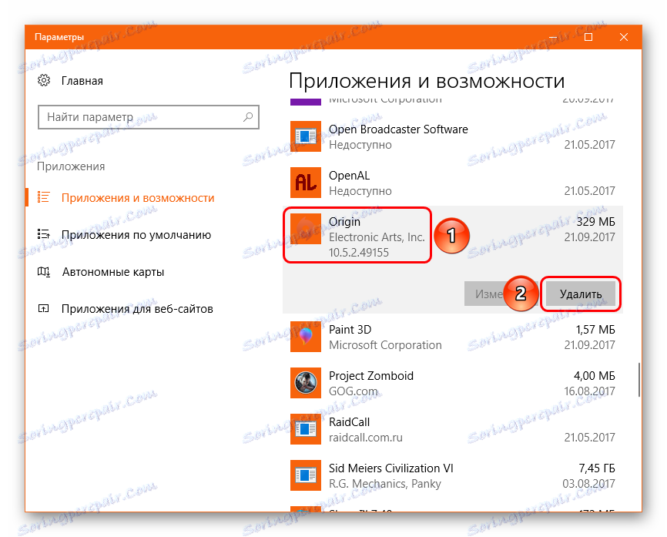Focus the Найти параметр search field
Image resolution: width=667 pixels, height=537 pixels.
(149, 117)
